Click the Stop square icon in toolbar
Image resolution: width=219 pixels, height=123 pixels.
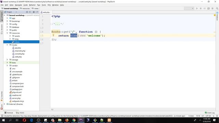(212, 9)
